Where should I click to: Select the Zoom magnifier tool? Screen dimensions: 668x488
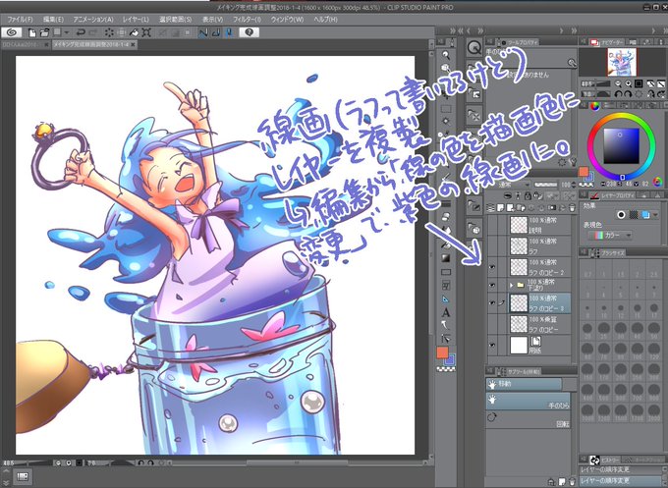tap(446, 55)
